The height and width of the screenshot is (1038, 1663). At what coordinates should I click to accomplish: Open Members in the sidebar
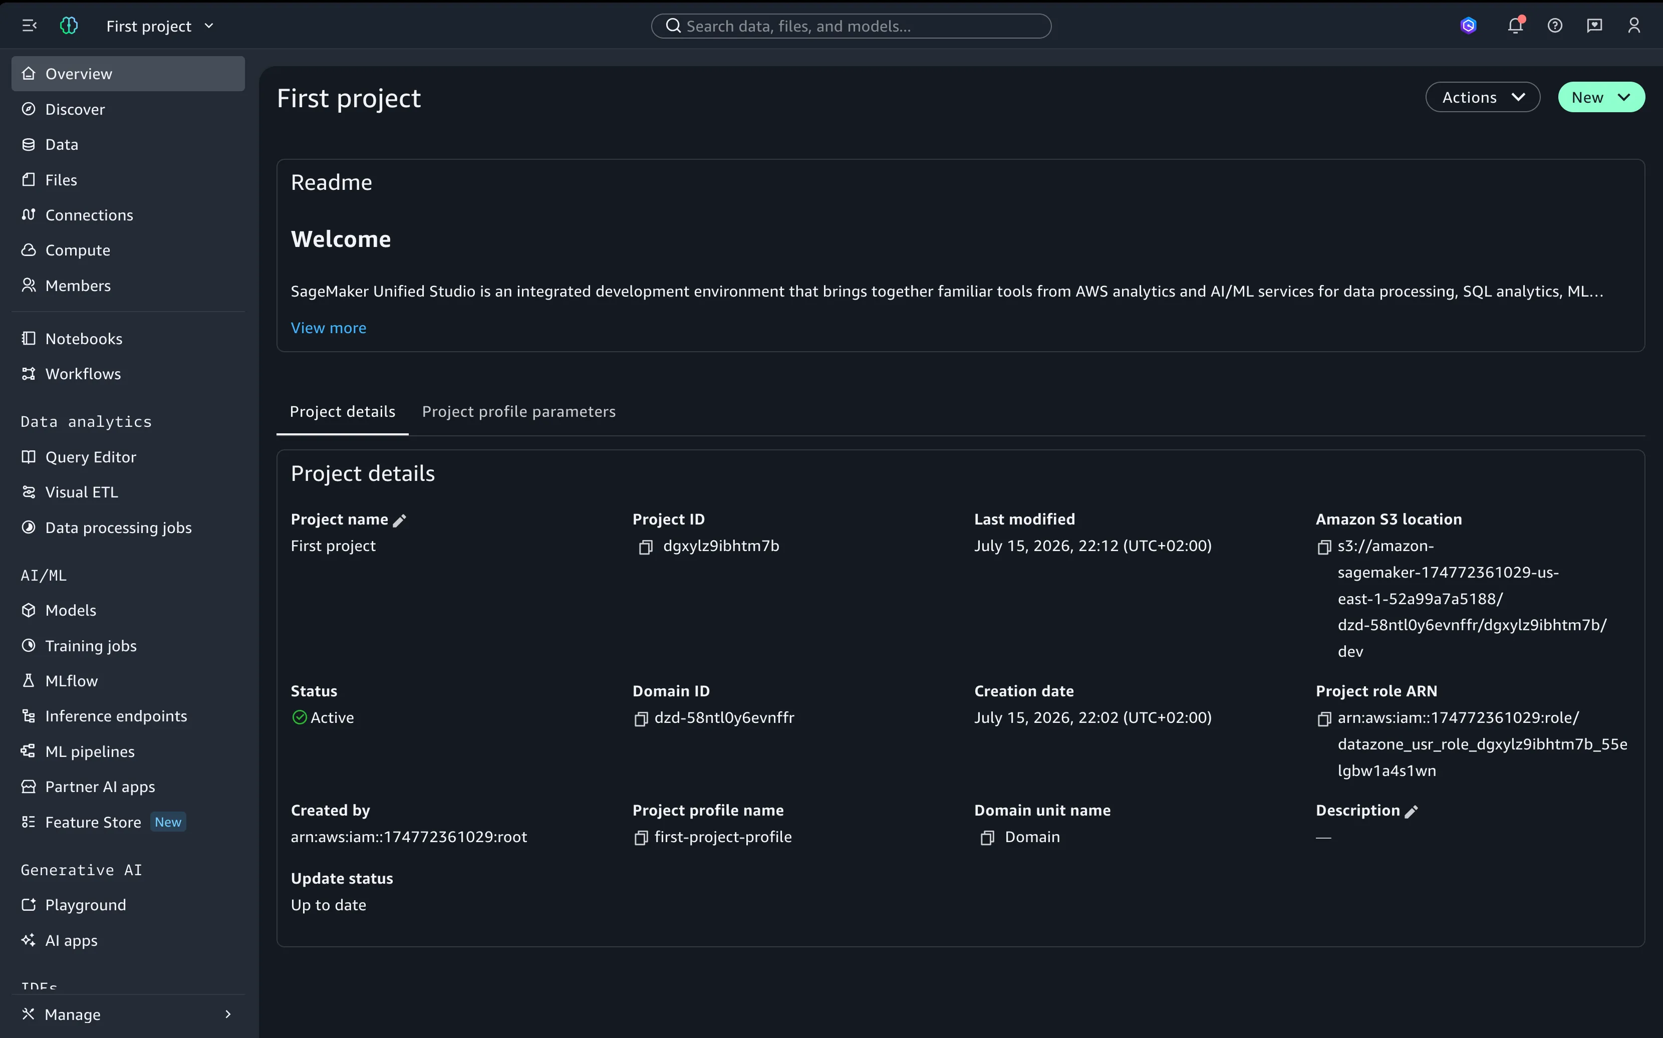pos(128,286)
